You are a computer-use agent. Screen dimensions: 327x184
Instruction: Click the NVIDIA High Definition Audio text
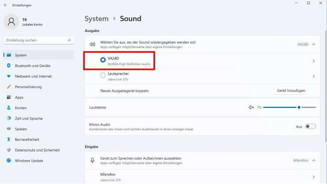pos(129,64)
